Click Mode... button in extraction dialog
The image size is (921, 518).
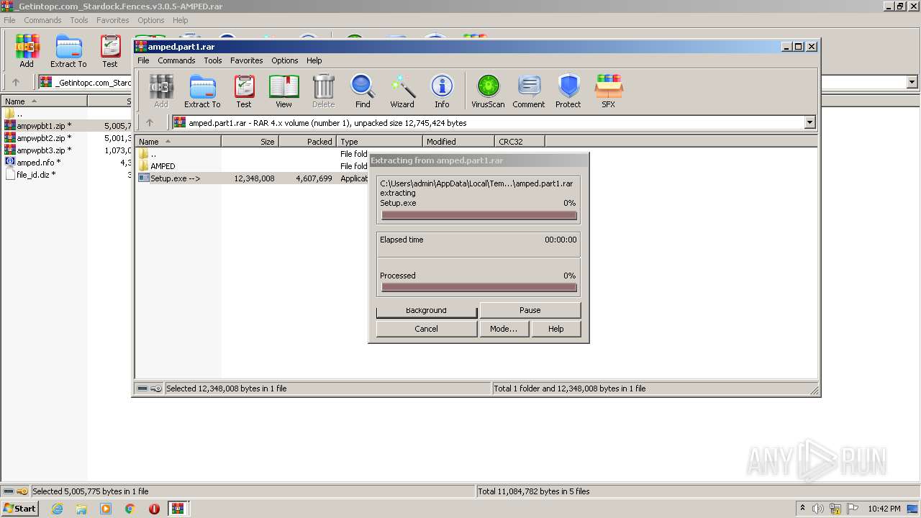tap(504, 329)
